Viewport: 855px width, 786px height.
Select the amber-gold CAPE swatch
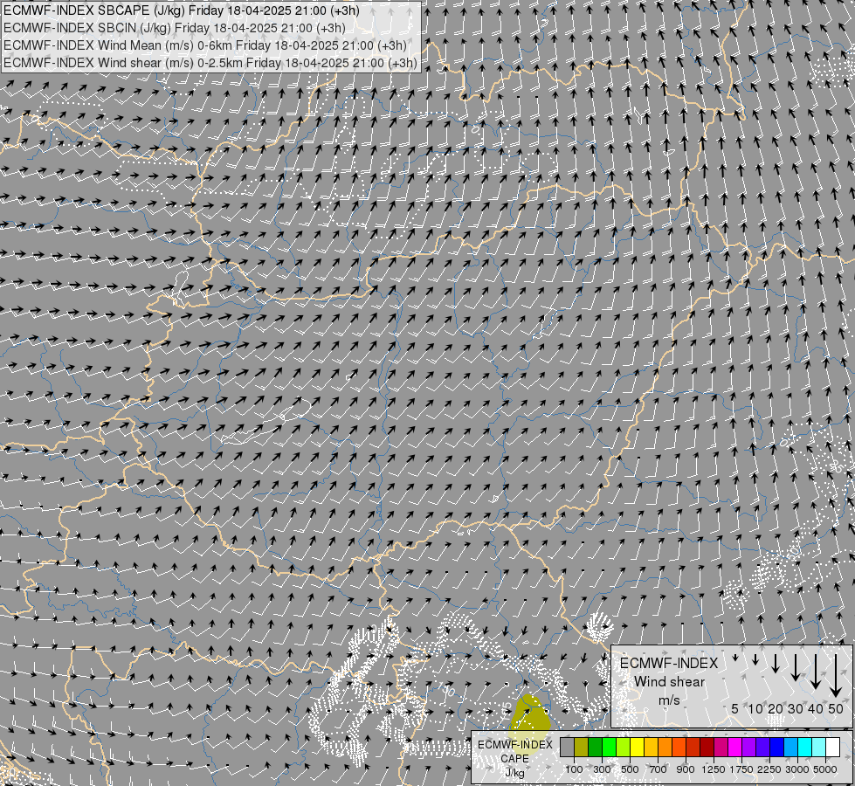pos(651,748)
